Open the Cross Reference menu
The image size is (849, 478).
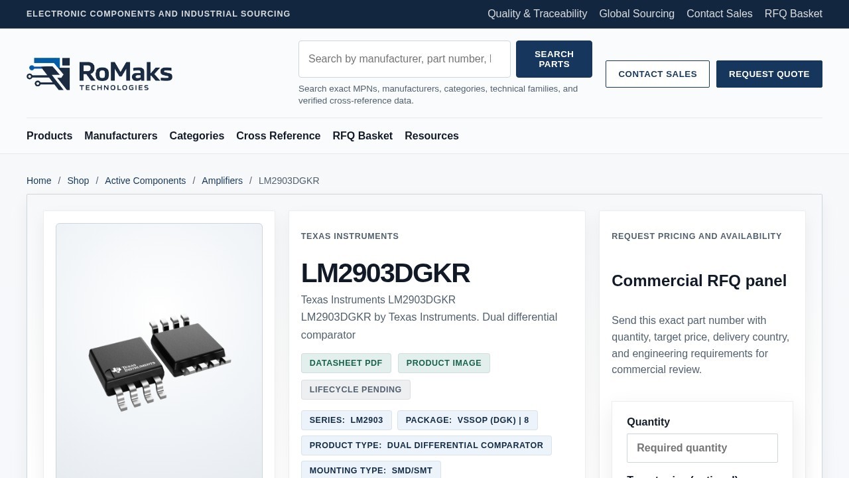pyautogui.click(x=278, y=135)
